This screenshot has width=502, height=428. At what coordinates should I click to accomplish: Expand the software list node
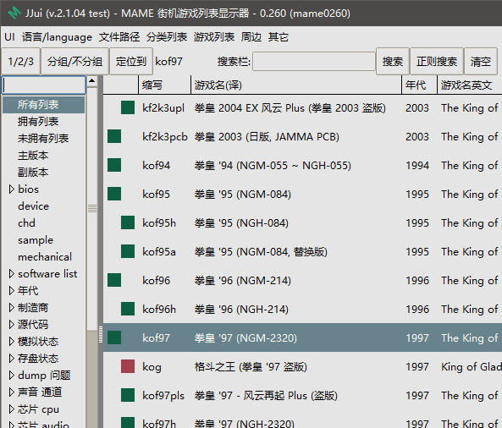(x=12, y=274)
